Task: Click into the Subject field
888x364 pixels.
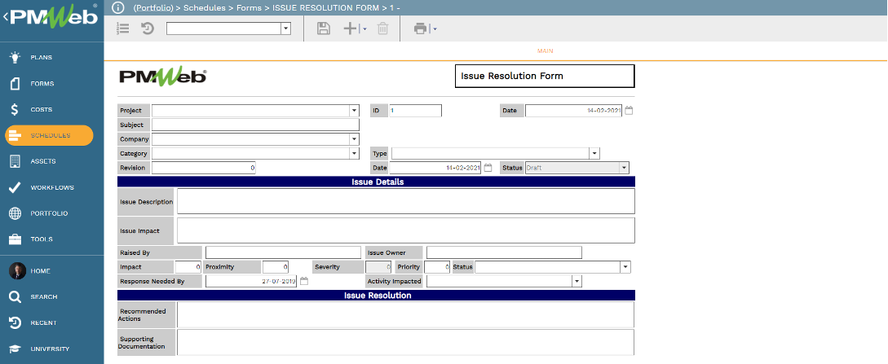Action: pyautogui.click(x=255, y=125)
